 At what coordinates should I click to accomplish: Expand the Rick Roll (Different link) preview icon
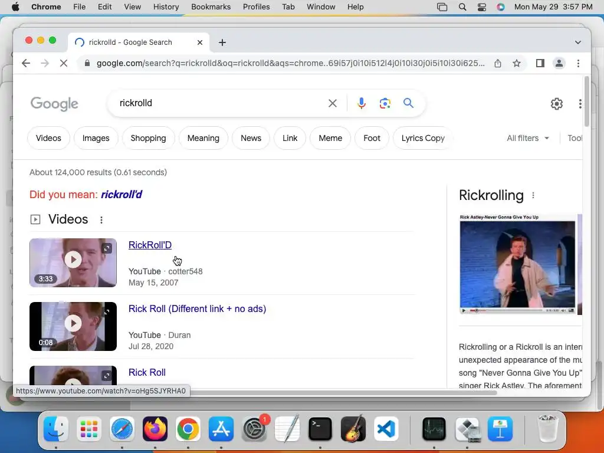coord(107,311)
